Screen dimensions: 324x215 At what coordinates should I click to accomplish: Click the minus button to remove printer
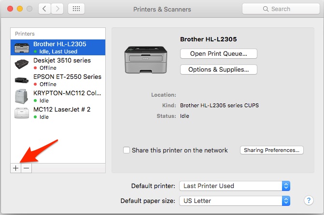pos(26,168)
